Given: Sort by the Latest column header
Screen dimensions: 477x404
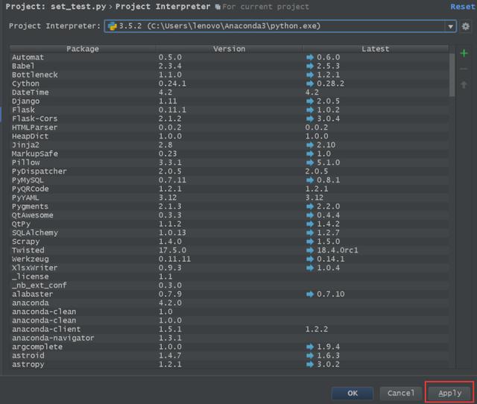Looking at the screenshot, I should [375, 48].
